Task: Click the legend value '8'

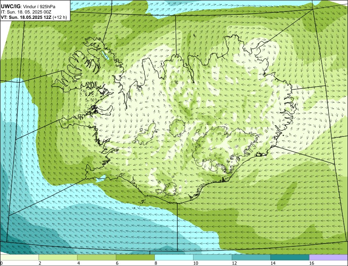Action: (x=156, y=263)
